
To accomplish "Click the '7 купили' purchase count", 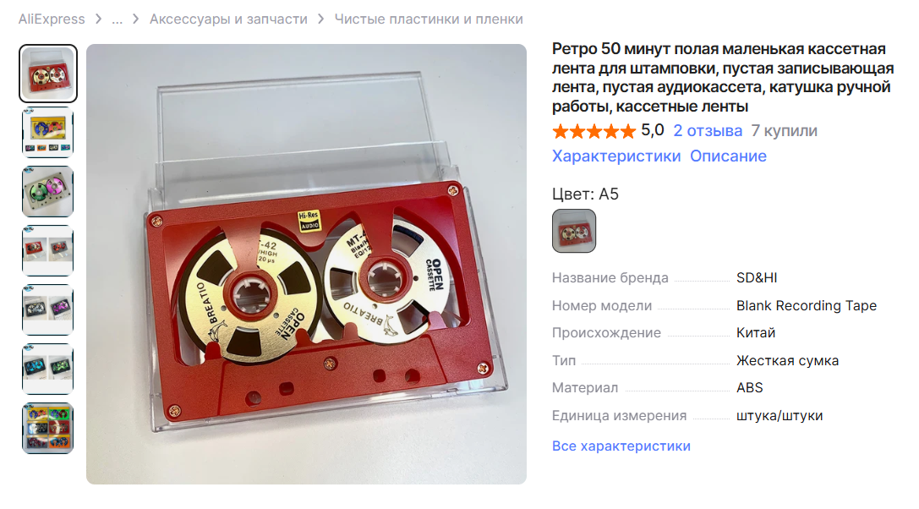I will click(x=785, y=131).
